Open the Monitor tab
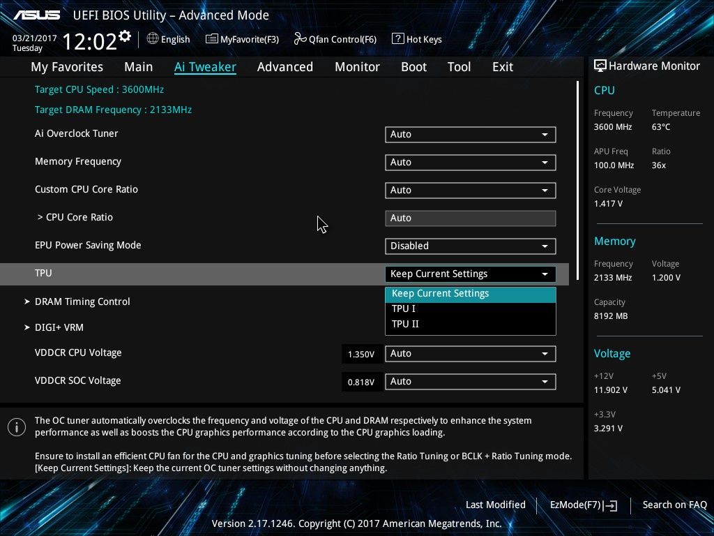714x536 pixels. (x=358, y=67)
